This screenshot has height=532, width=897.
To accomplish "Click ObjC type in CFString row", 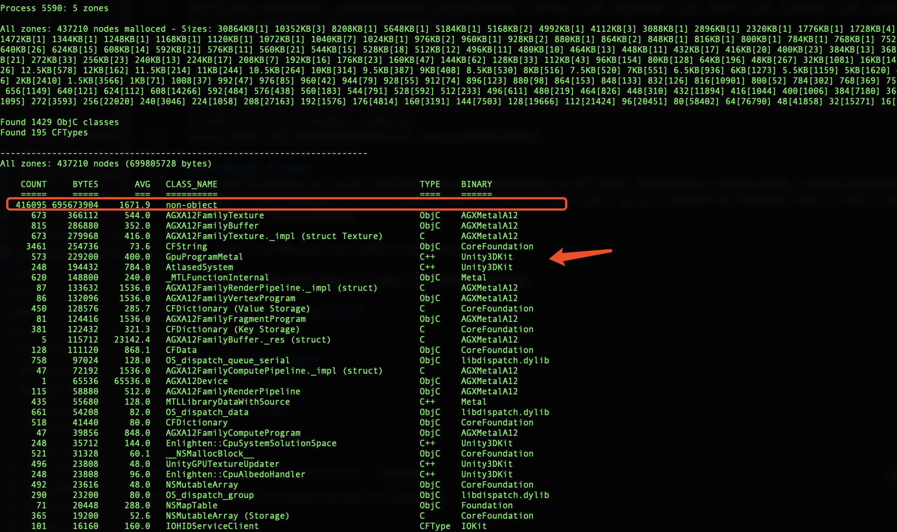I will (430, 246).
